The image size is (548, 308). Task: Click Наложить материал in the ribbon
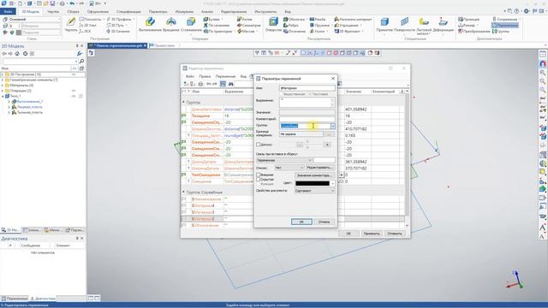[x=353, y=19]
